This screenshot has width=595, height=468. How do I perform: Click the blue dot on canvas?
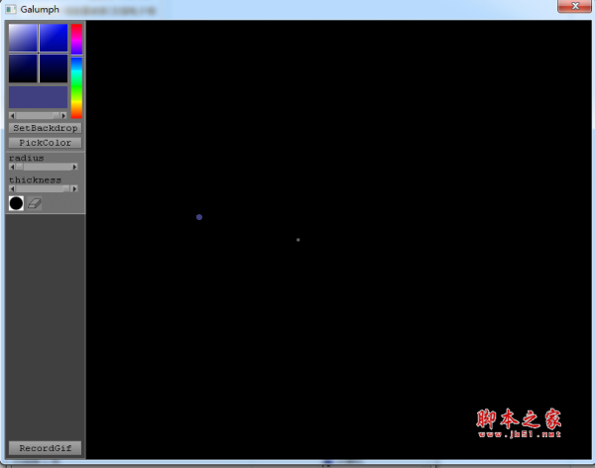pos(199,217)
